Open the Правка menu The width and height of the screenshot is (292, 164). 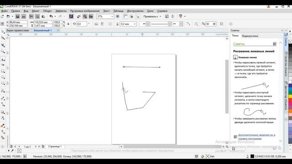point(16,11)
